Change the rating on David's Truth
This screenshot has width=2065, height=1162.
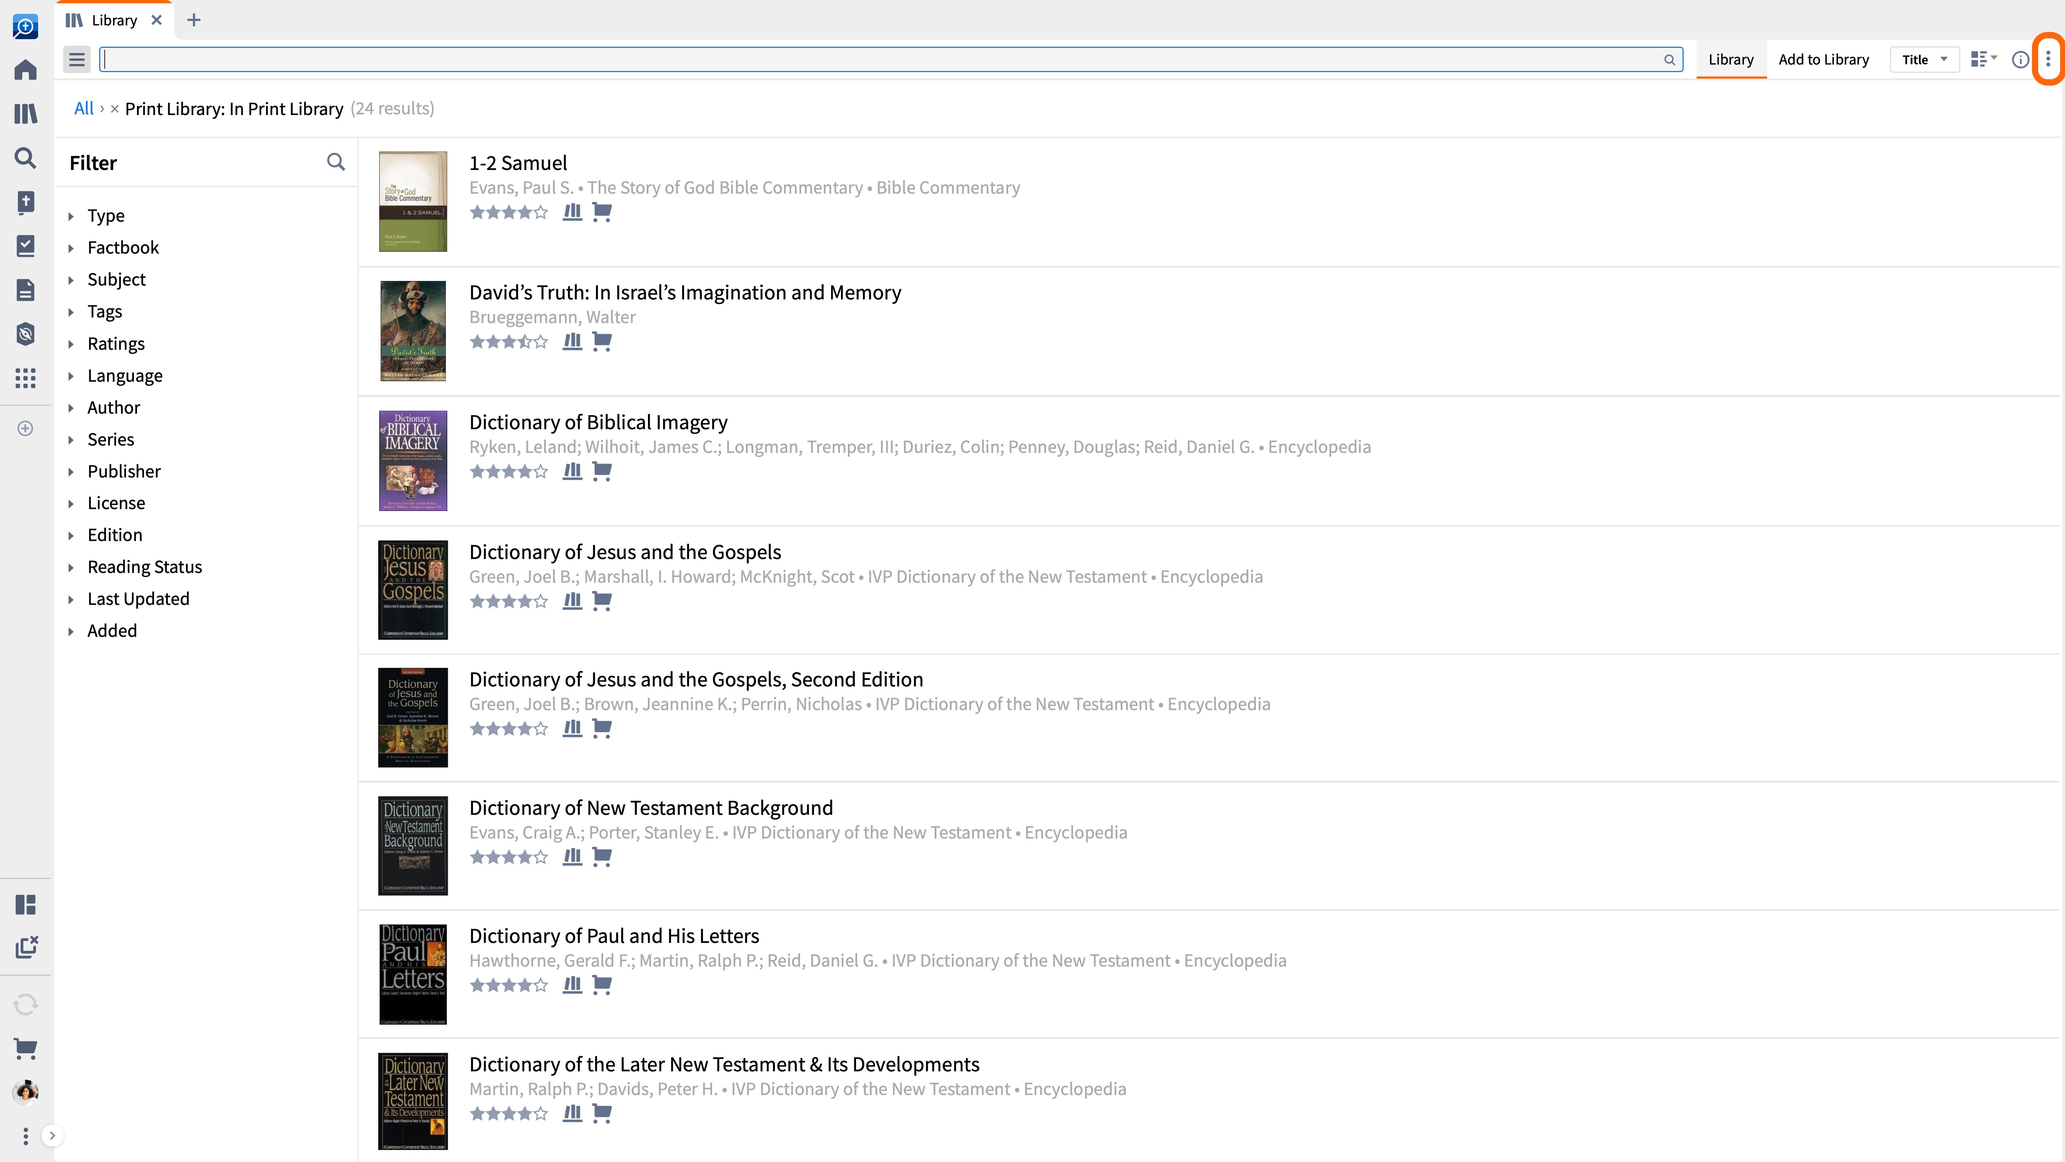(509, 342)
